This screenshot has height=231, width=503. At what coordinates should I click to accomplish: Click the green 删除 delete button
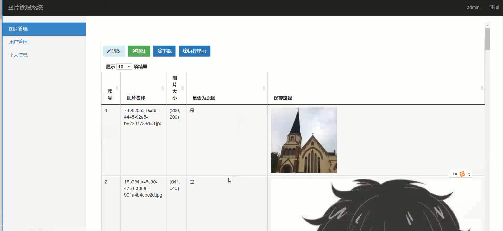pos(139,51)
